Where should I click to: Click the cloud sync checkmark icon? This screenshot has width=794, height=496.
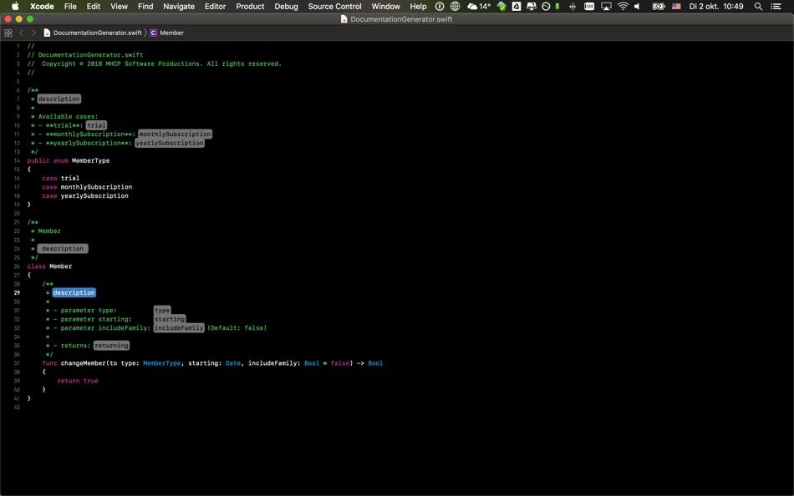pyautogui.click(x=501, y=6)
